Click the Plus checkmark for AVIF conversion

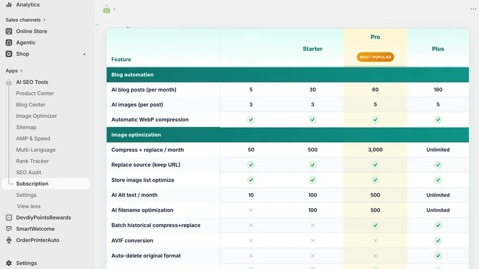438,240
